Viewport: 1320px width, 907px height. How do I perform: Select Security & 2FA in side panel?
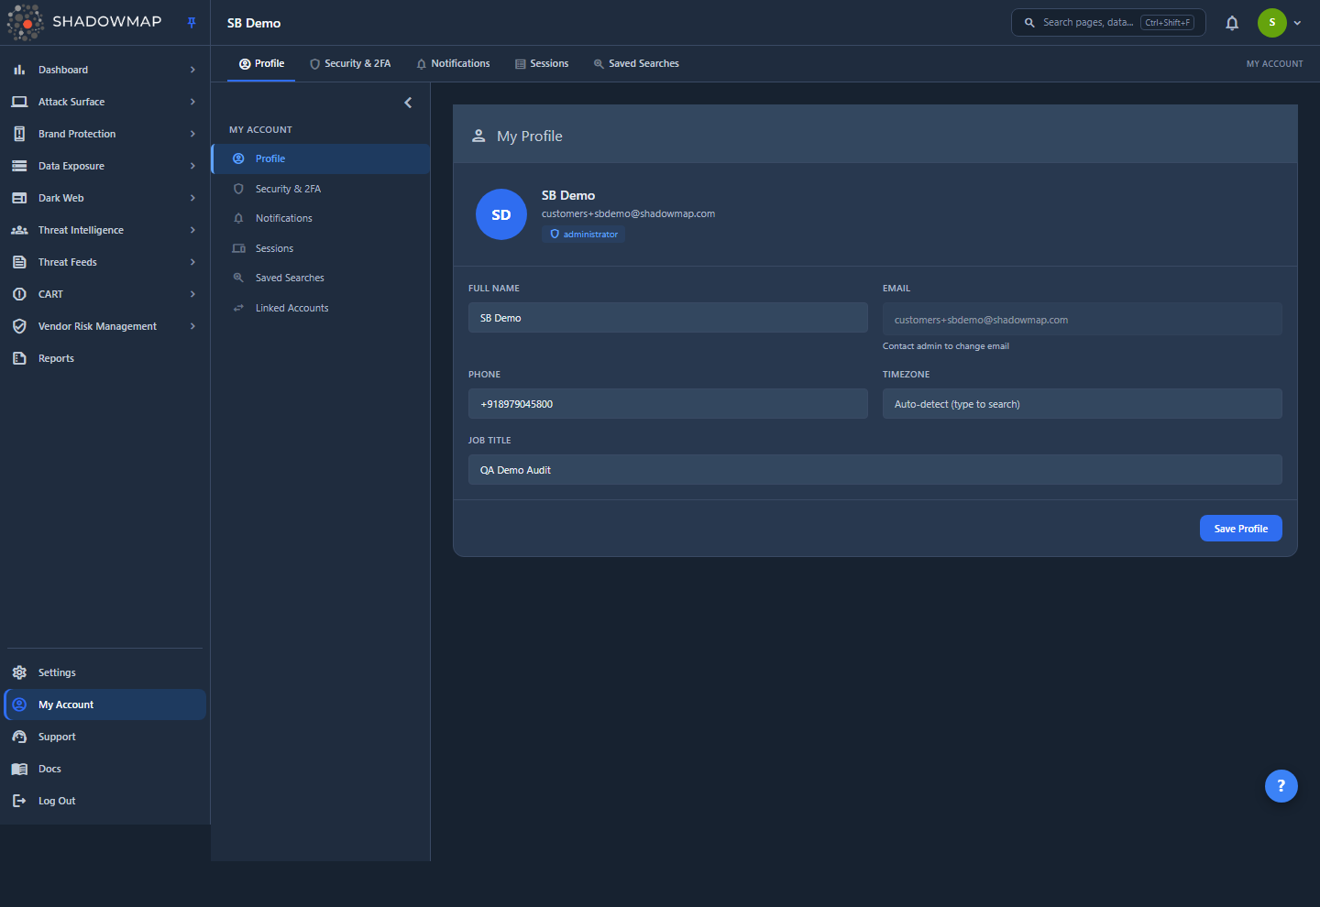click(x=321, y=189)
